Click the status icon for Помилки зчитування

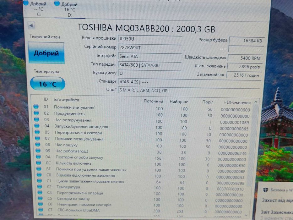[x=36, y=107]
